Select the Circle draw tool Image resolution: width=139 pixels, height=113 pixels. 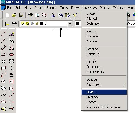[4, 81]
